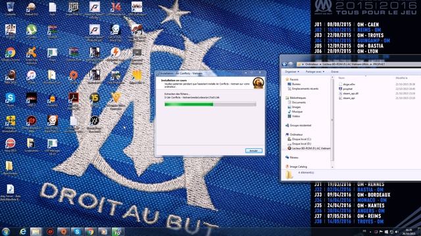Sort files by Modifié le column
The height and width of the screenshot is (236, 421).
point(402,78)
